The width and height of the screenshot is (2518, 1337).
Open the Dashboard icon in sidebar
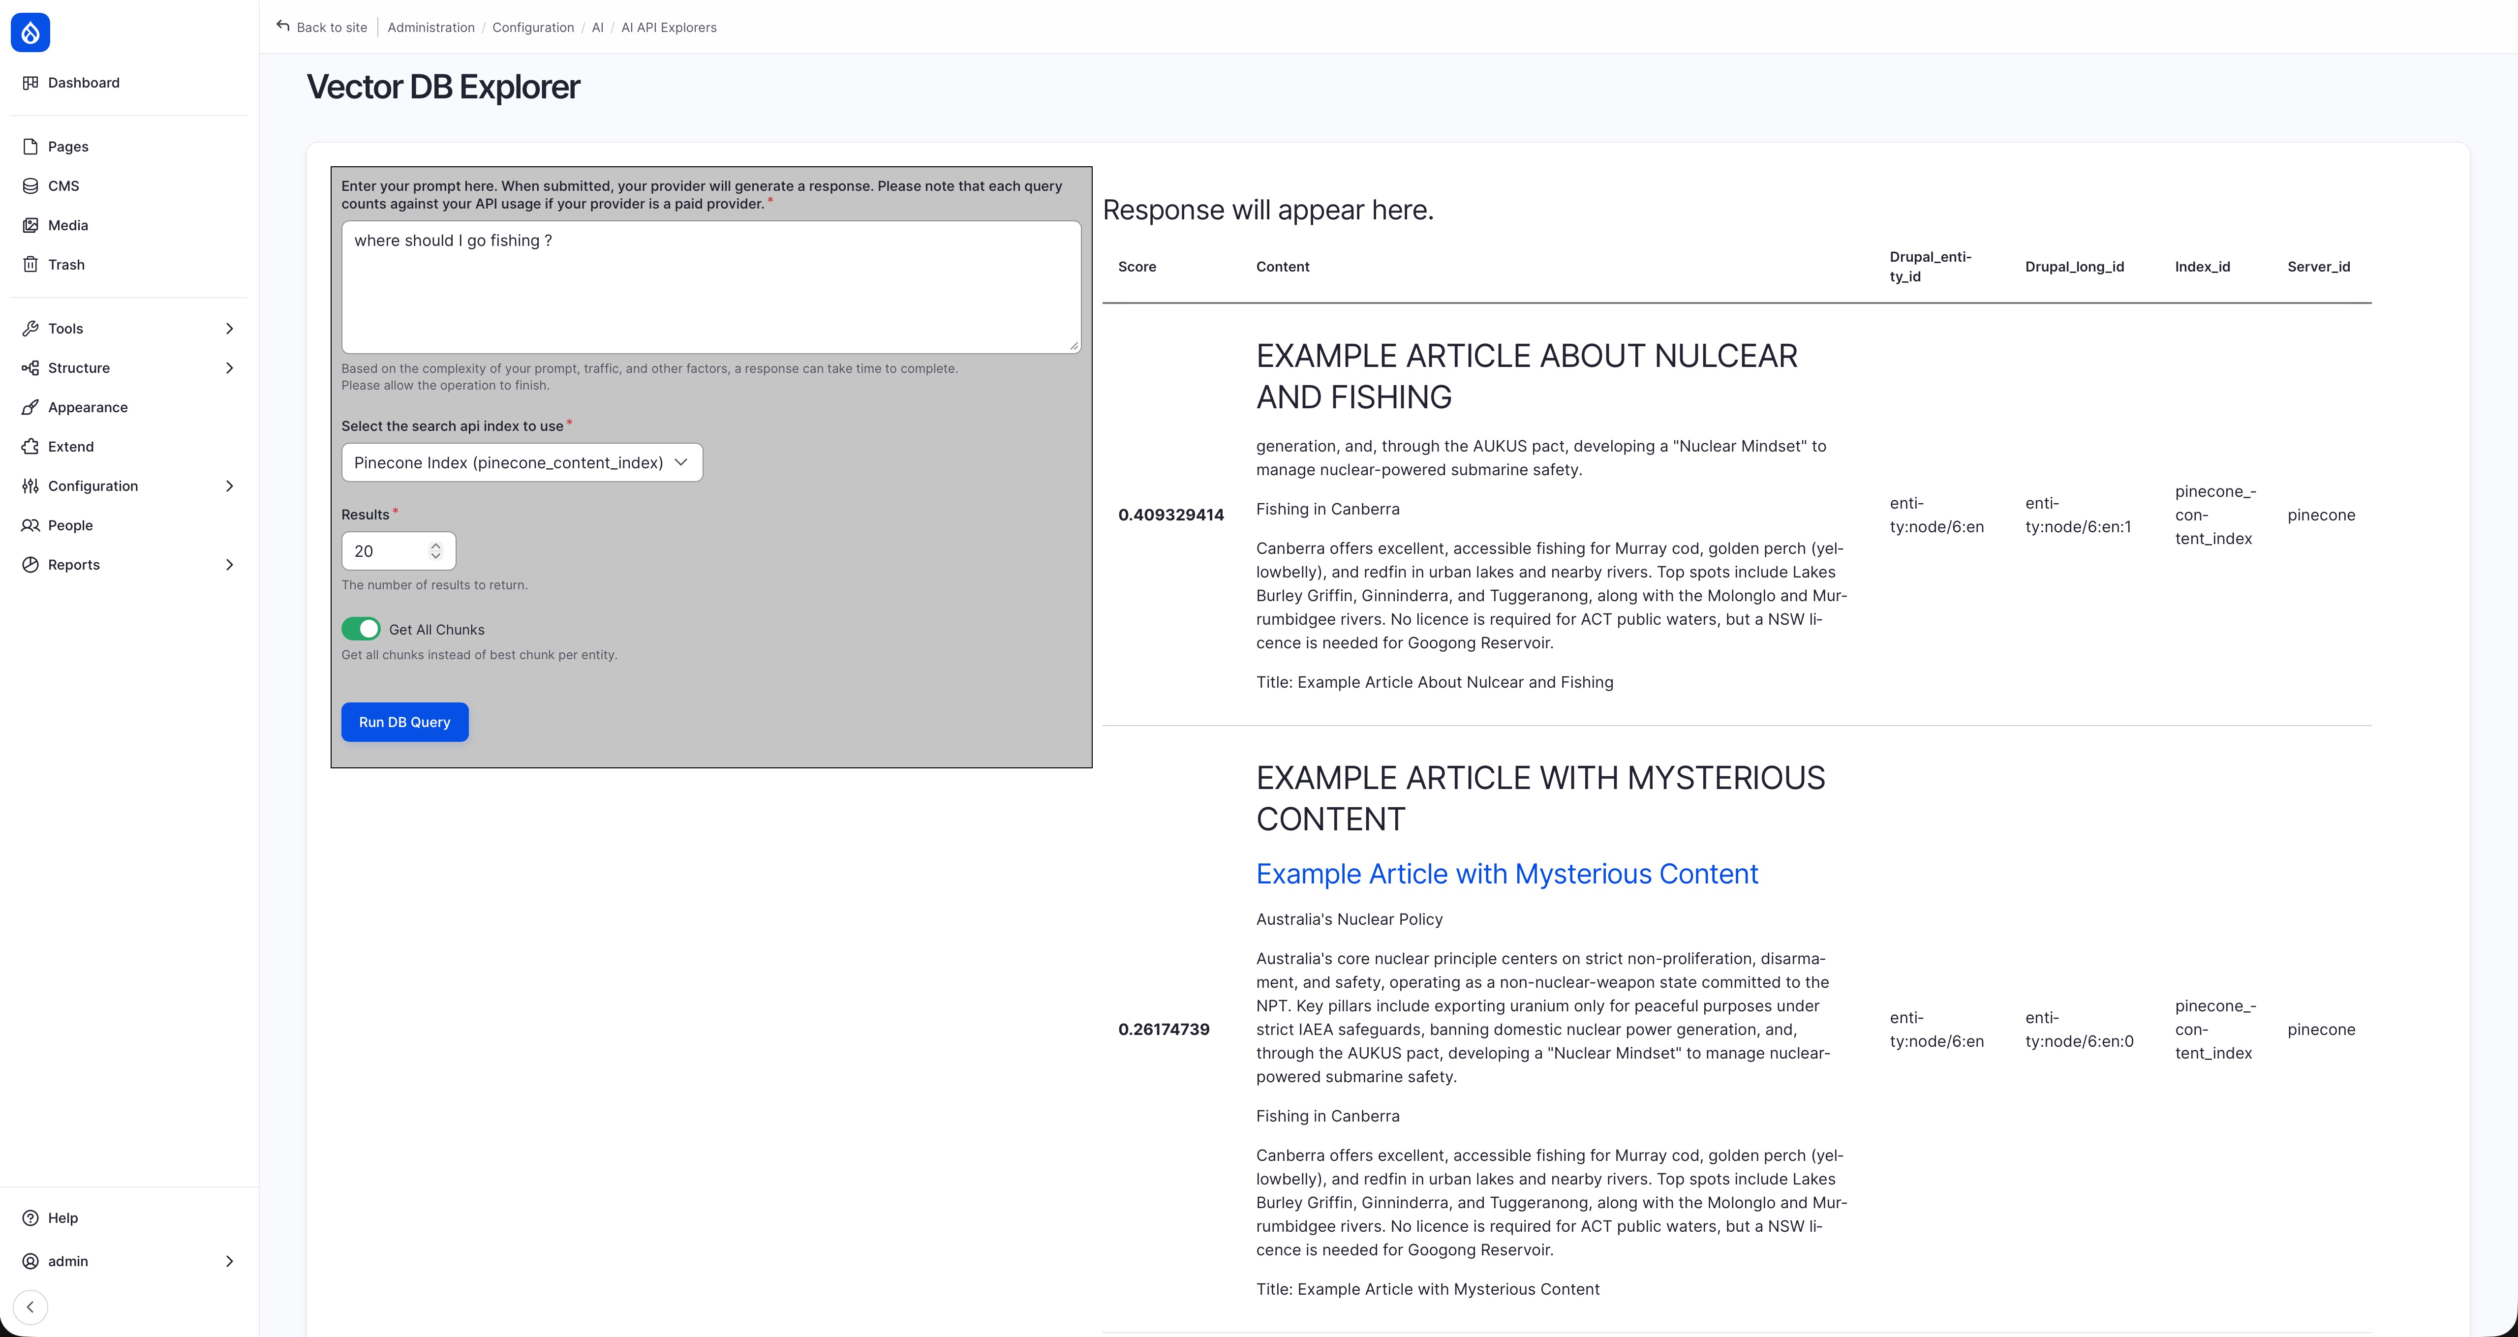(x=31, y=83)
